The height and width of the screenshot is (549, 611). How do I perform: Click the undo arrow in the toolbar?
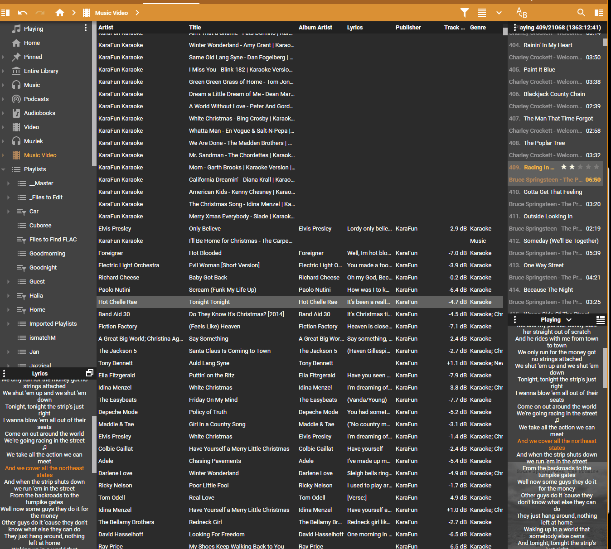click(23, 13)
